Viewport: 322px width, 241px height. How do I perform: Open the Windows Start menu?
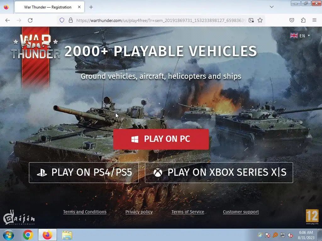point(8,235)
